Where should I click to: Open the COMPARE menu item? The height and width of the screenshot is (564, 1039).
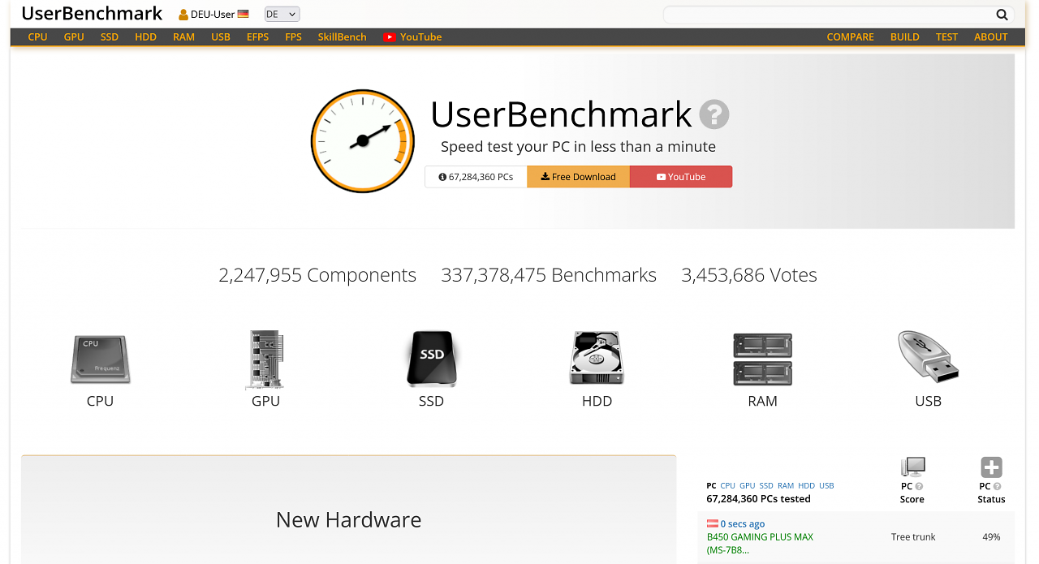tap(850, 37)
